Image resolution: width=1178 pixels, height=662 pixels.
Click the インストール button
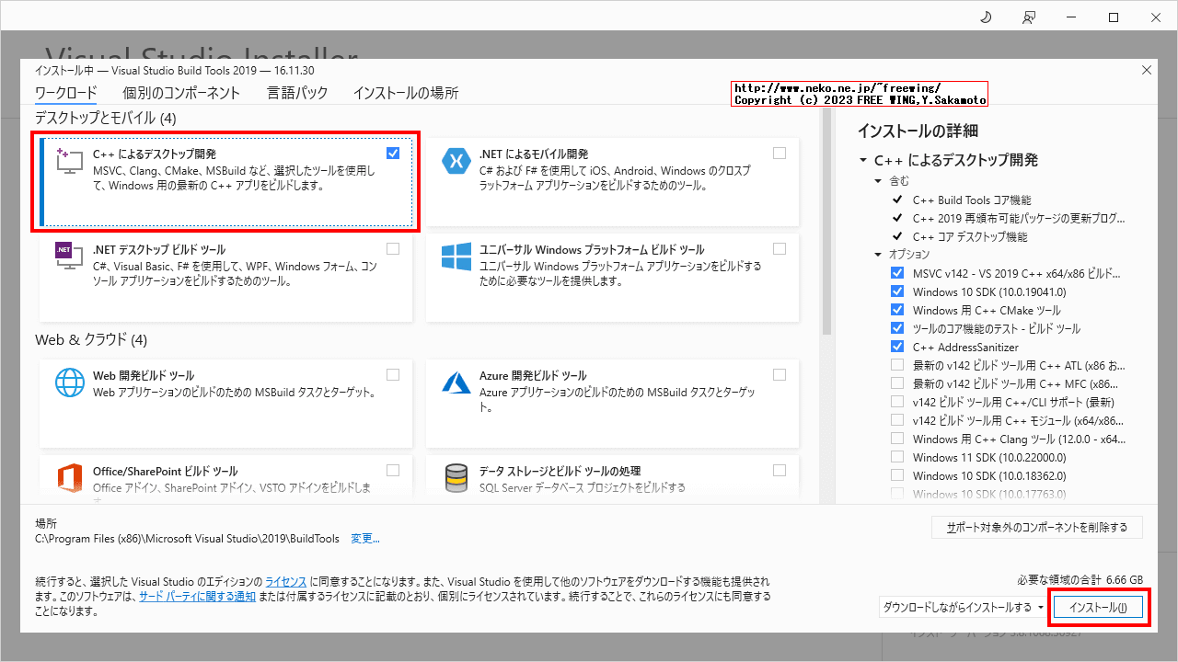tap(1098, 607)
